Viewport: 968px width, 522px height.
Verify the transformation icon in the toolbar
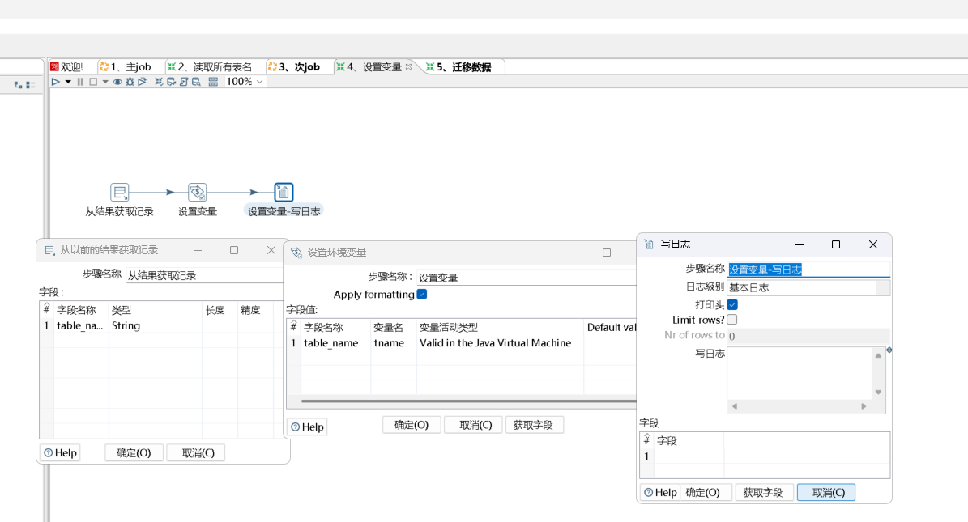click(x=159, y=82)
